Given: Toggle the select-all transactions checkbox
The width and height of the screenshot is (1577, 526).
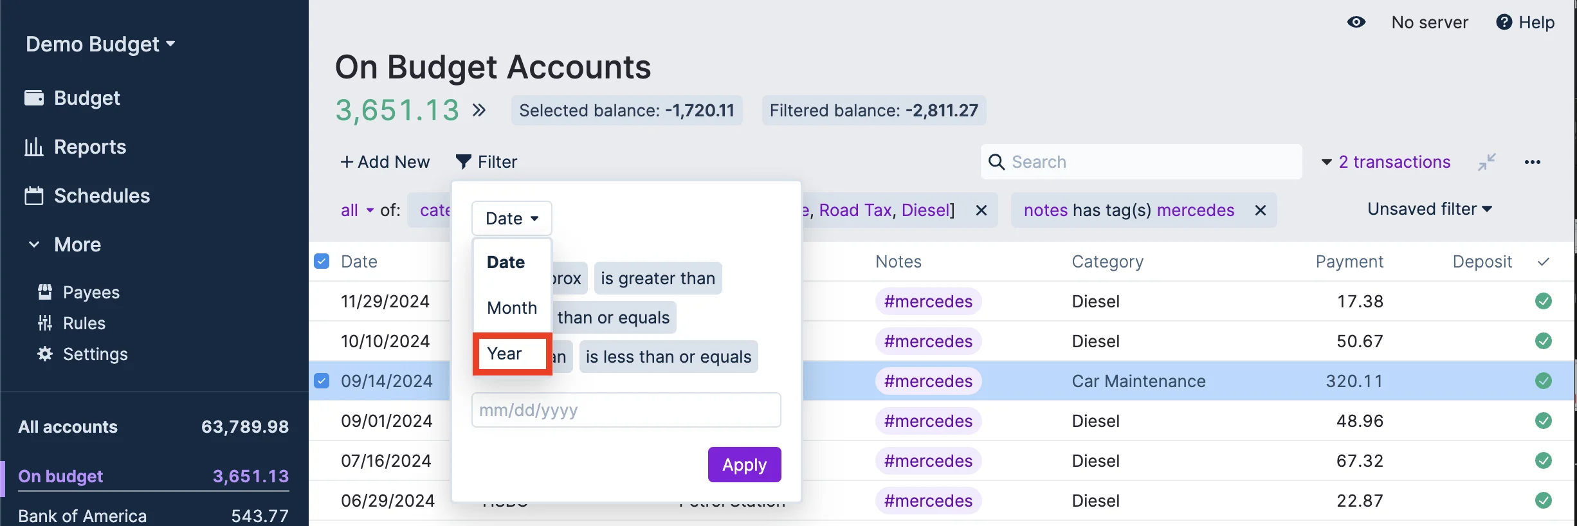Looking at the screenshot, I should (x=322, y=261).
